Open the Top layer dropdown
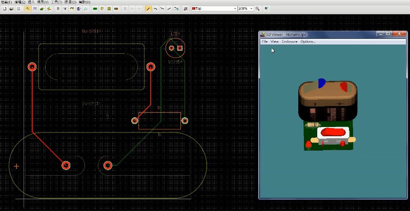This screenshot has height=211, width=410. (235, 9)
